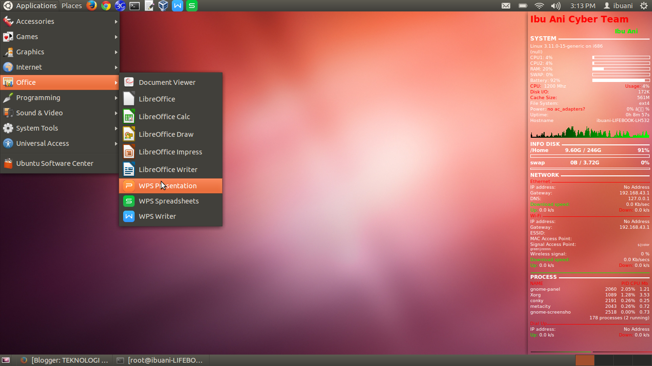This screenshot has width=652, height=366.
Task: Open the Places menu
Action: coord(72,6)
